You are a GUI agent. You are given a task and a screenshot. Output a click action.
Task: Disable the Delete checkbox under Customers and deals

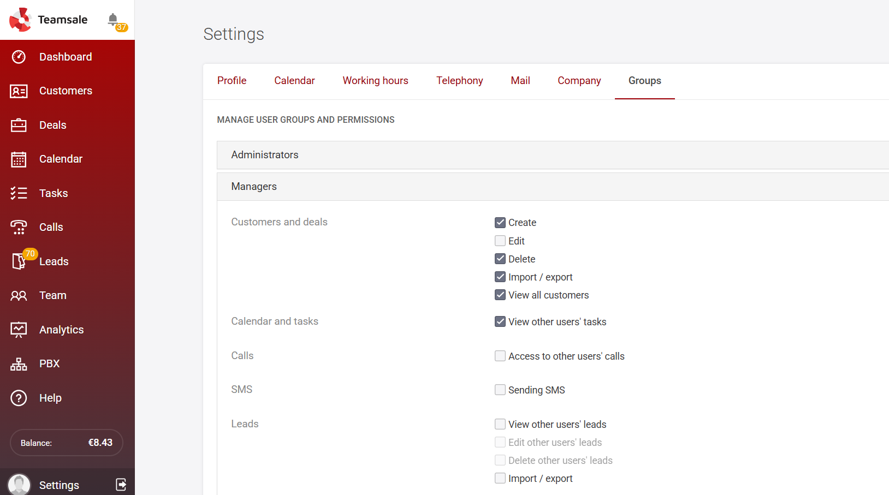(x=500, y=259)
